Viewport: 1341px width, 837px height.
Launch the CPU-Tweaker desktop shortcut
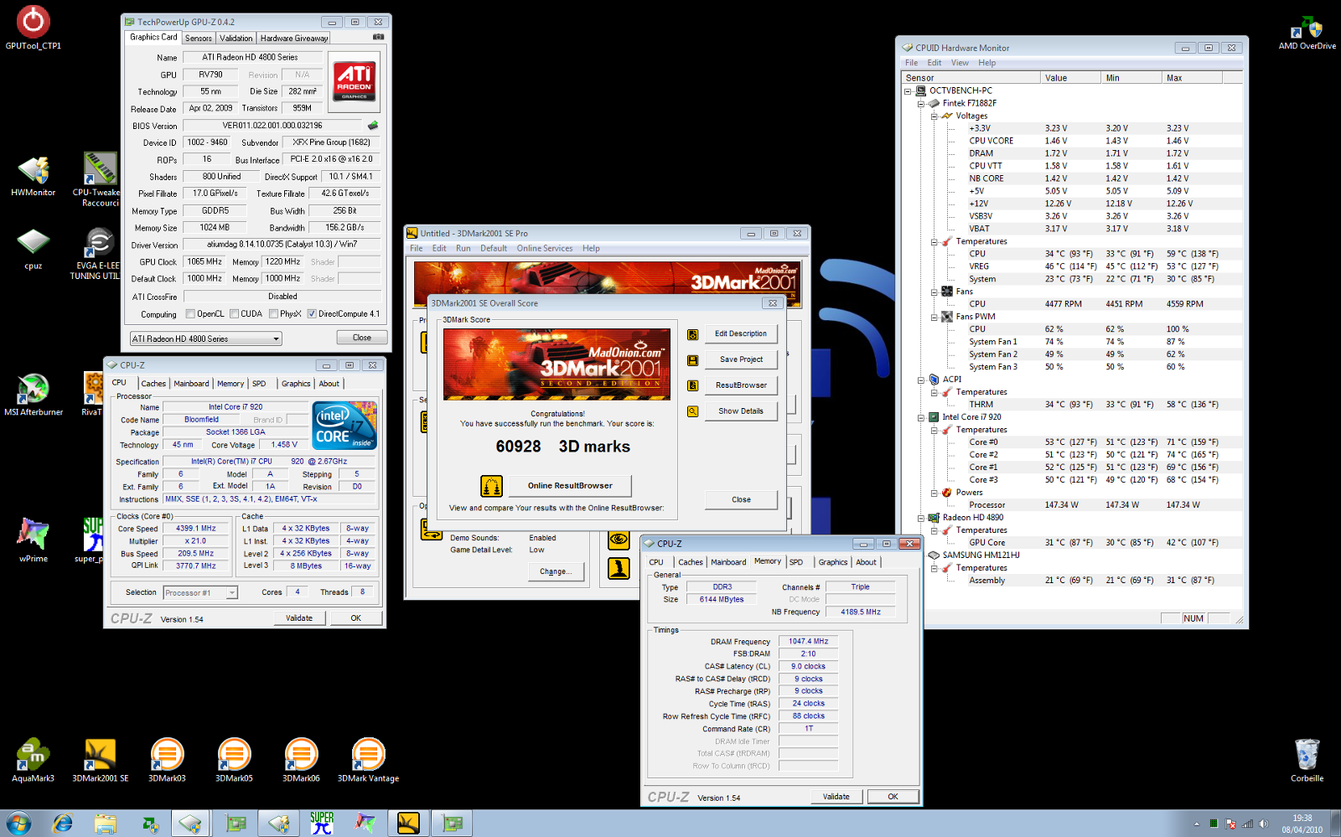[x=101, y=178]
